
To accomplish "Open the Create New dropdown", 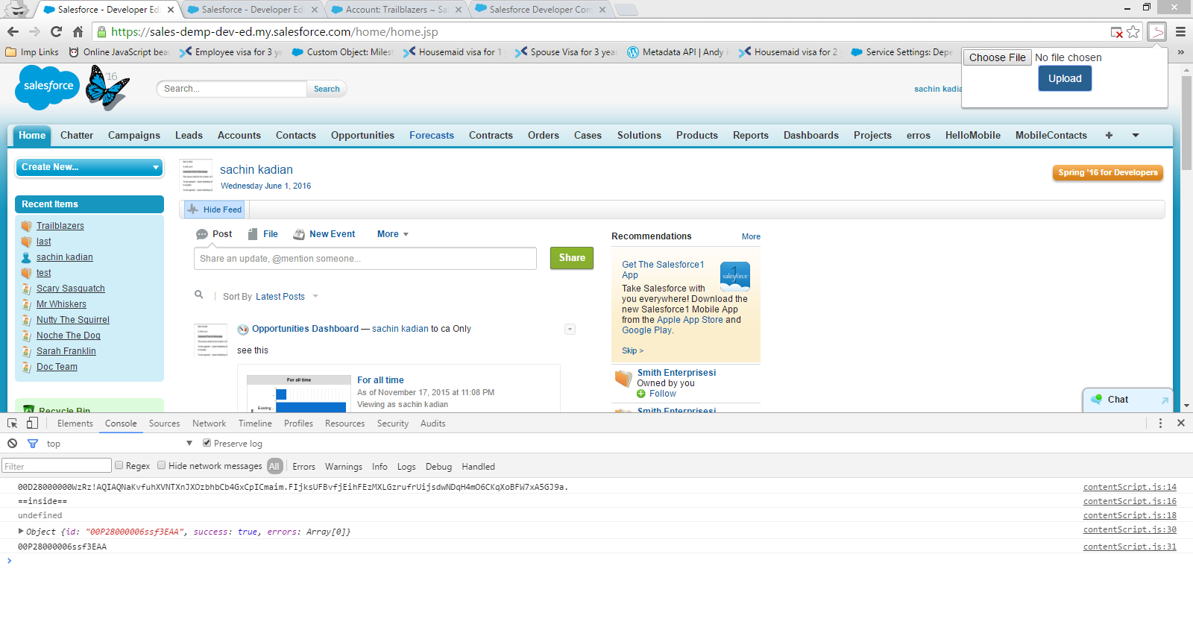I will [89, 167].
